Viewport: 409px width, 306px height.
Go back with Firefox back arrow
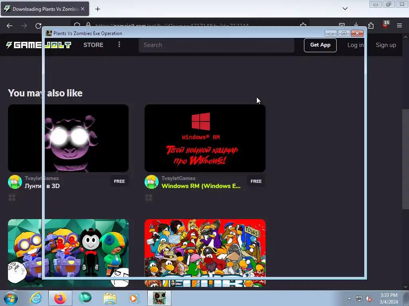point(10,26)
